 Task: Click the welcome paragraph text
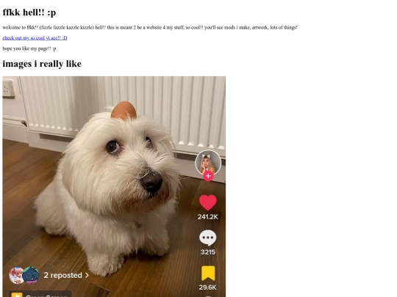[x=150, y=28]
